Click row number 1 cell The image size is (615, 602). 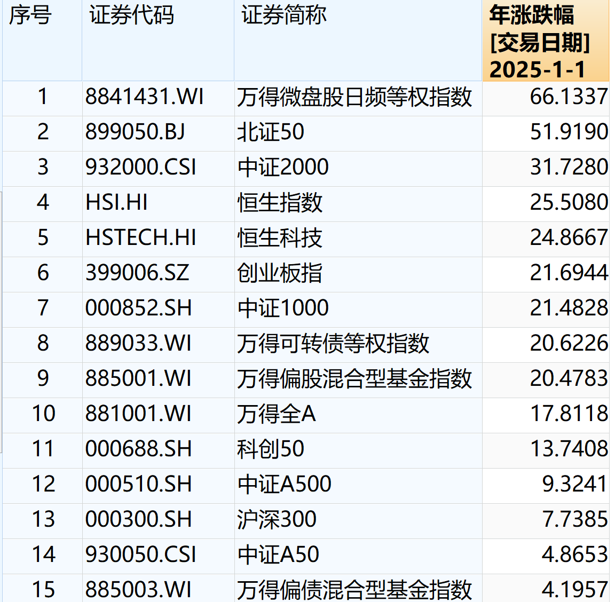click(42, 98)
